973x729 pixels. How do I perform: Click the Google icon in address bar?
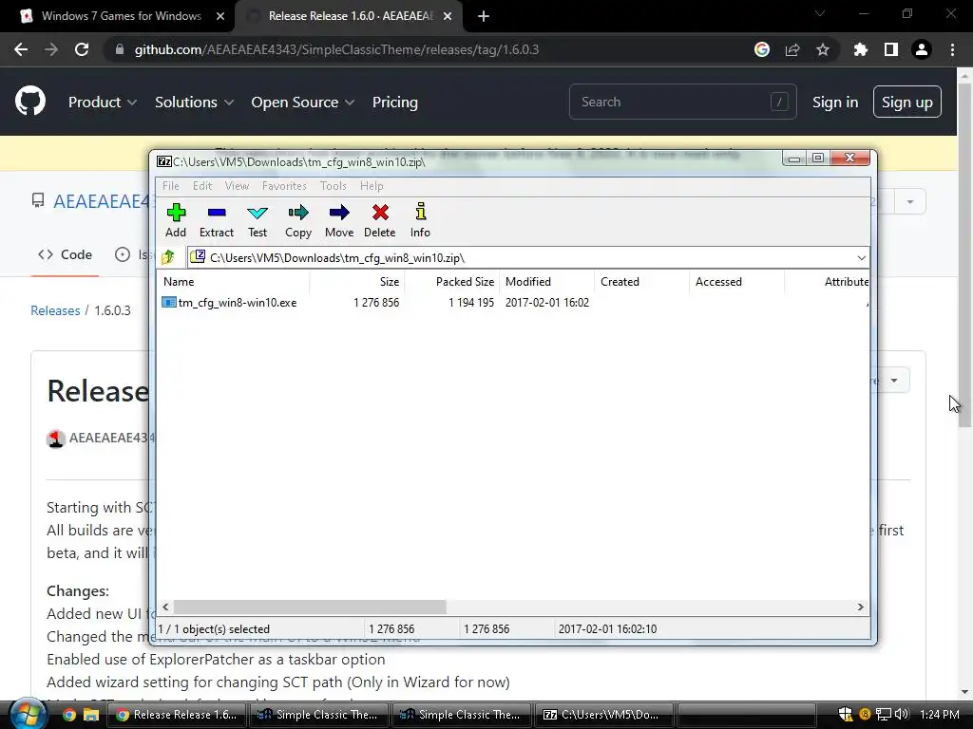(762, 49)
